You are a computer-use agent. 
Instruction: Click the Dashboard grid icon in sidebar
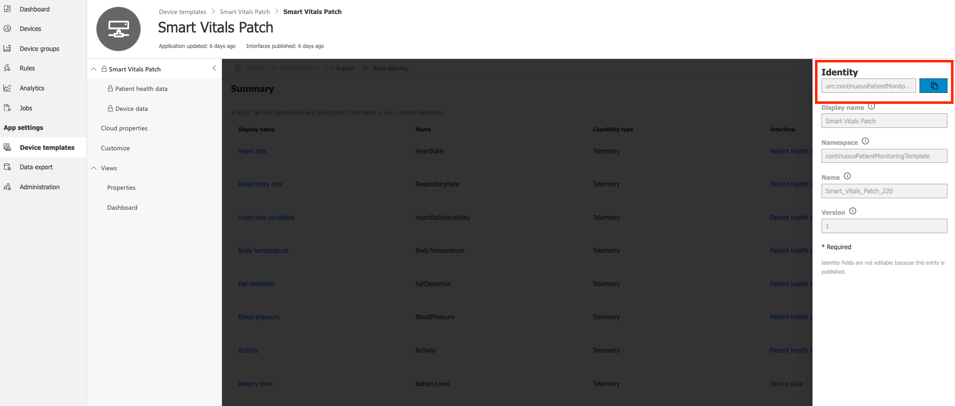(x=7, y=9)
